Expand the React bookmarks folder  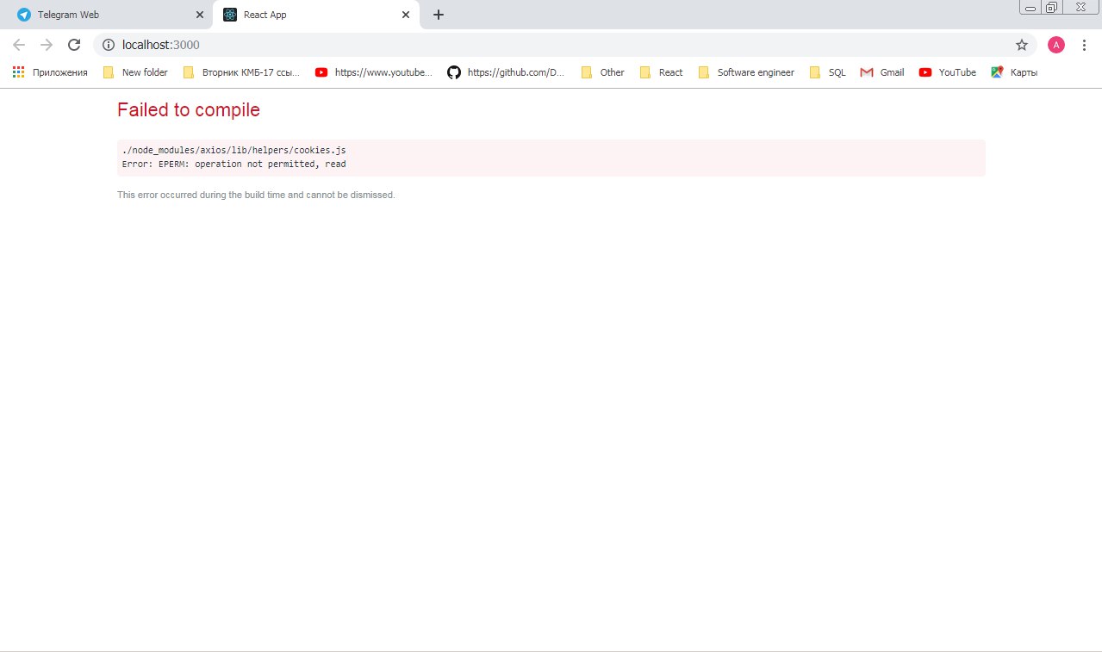point(662,72)
